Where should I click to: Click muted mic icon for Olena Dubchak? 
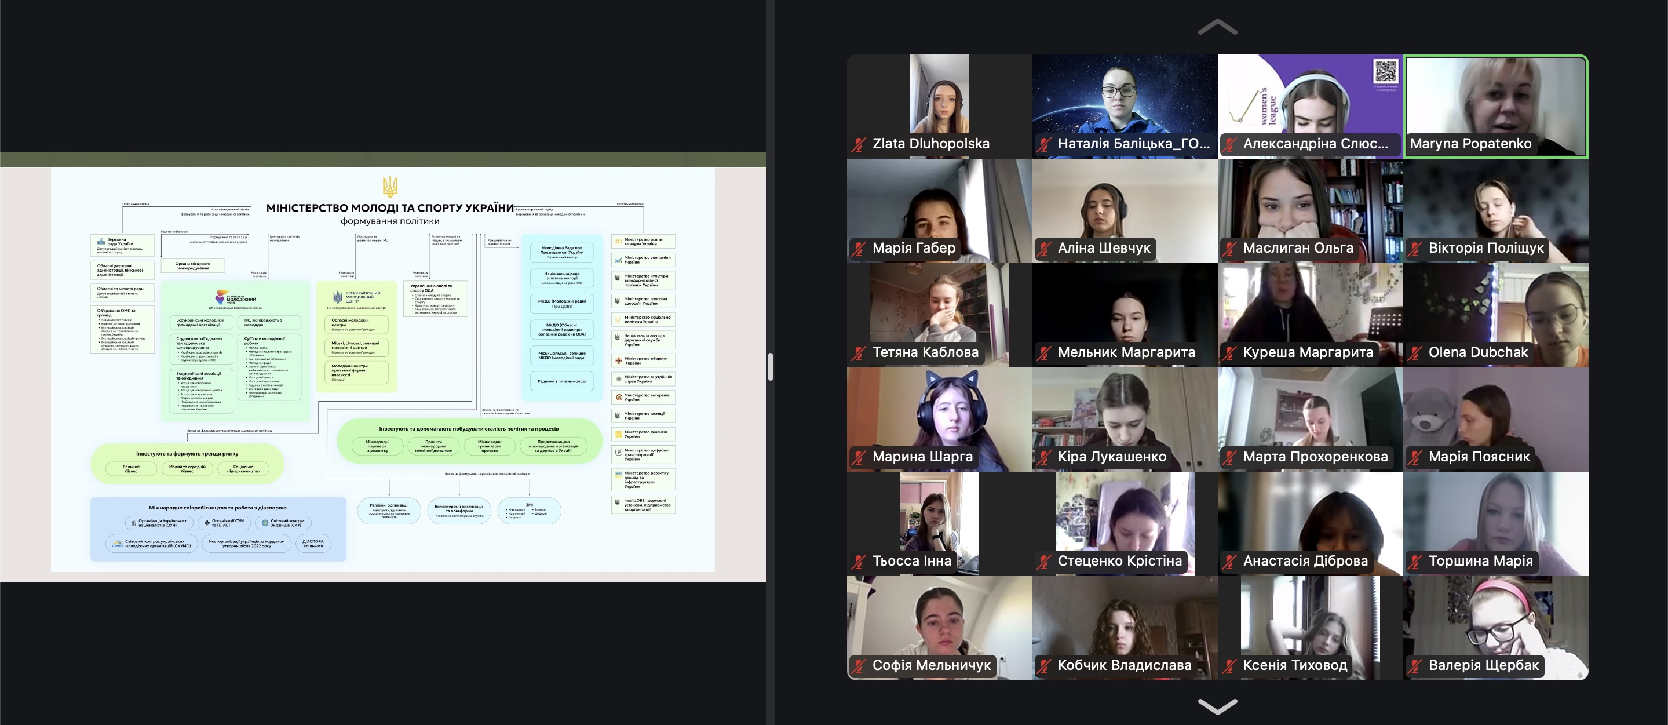(1415, 353)
